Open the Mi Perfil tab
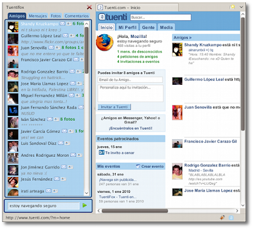 pyautogui.click(x=127, y=27)
